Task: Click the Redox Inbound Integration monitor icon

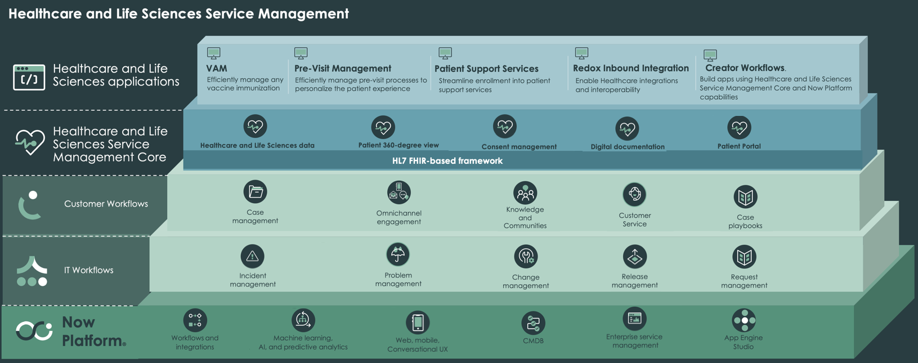Action: pyautogui.click(x=581, y=53)
